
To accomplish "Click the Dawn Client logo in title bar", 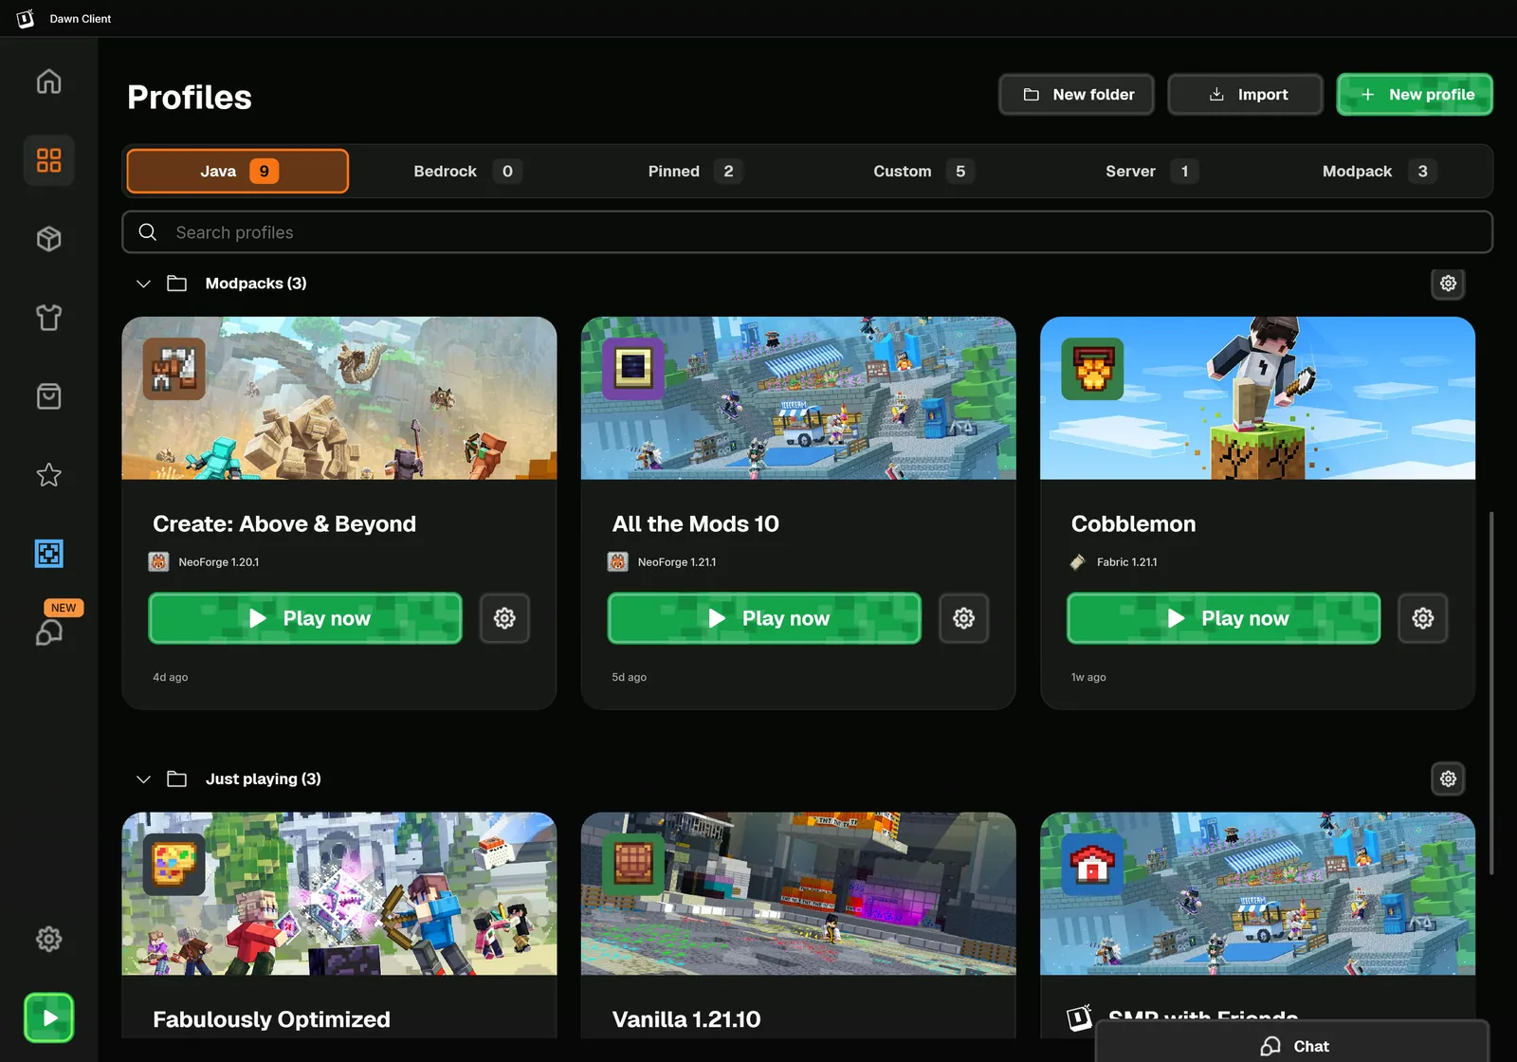I will click(26, 19).
